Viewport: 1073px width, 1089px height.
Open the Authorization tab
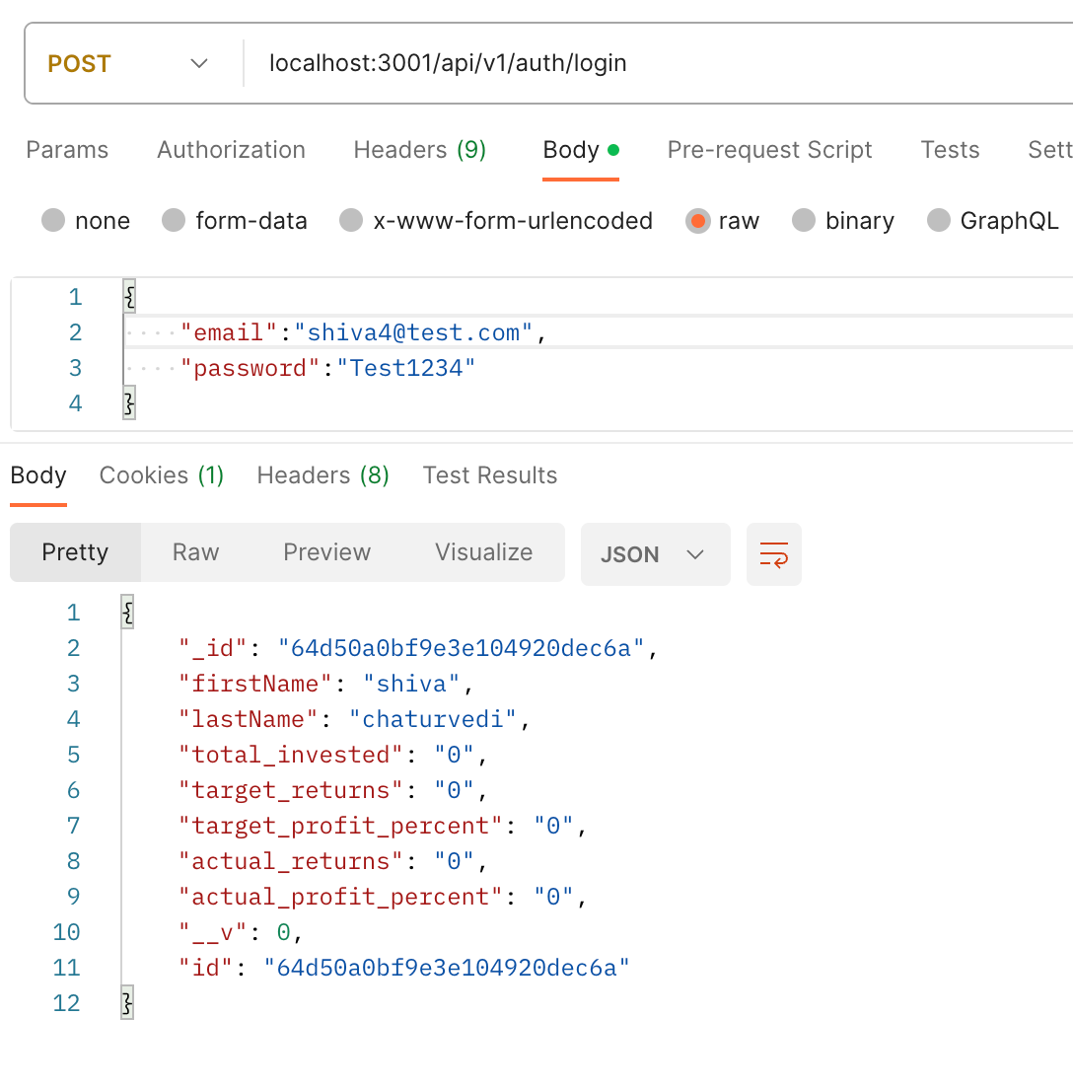232,150
